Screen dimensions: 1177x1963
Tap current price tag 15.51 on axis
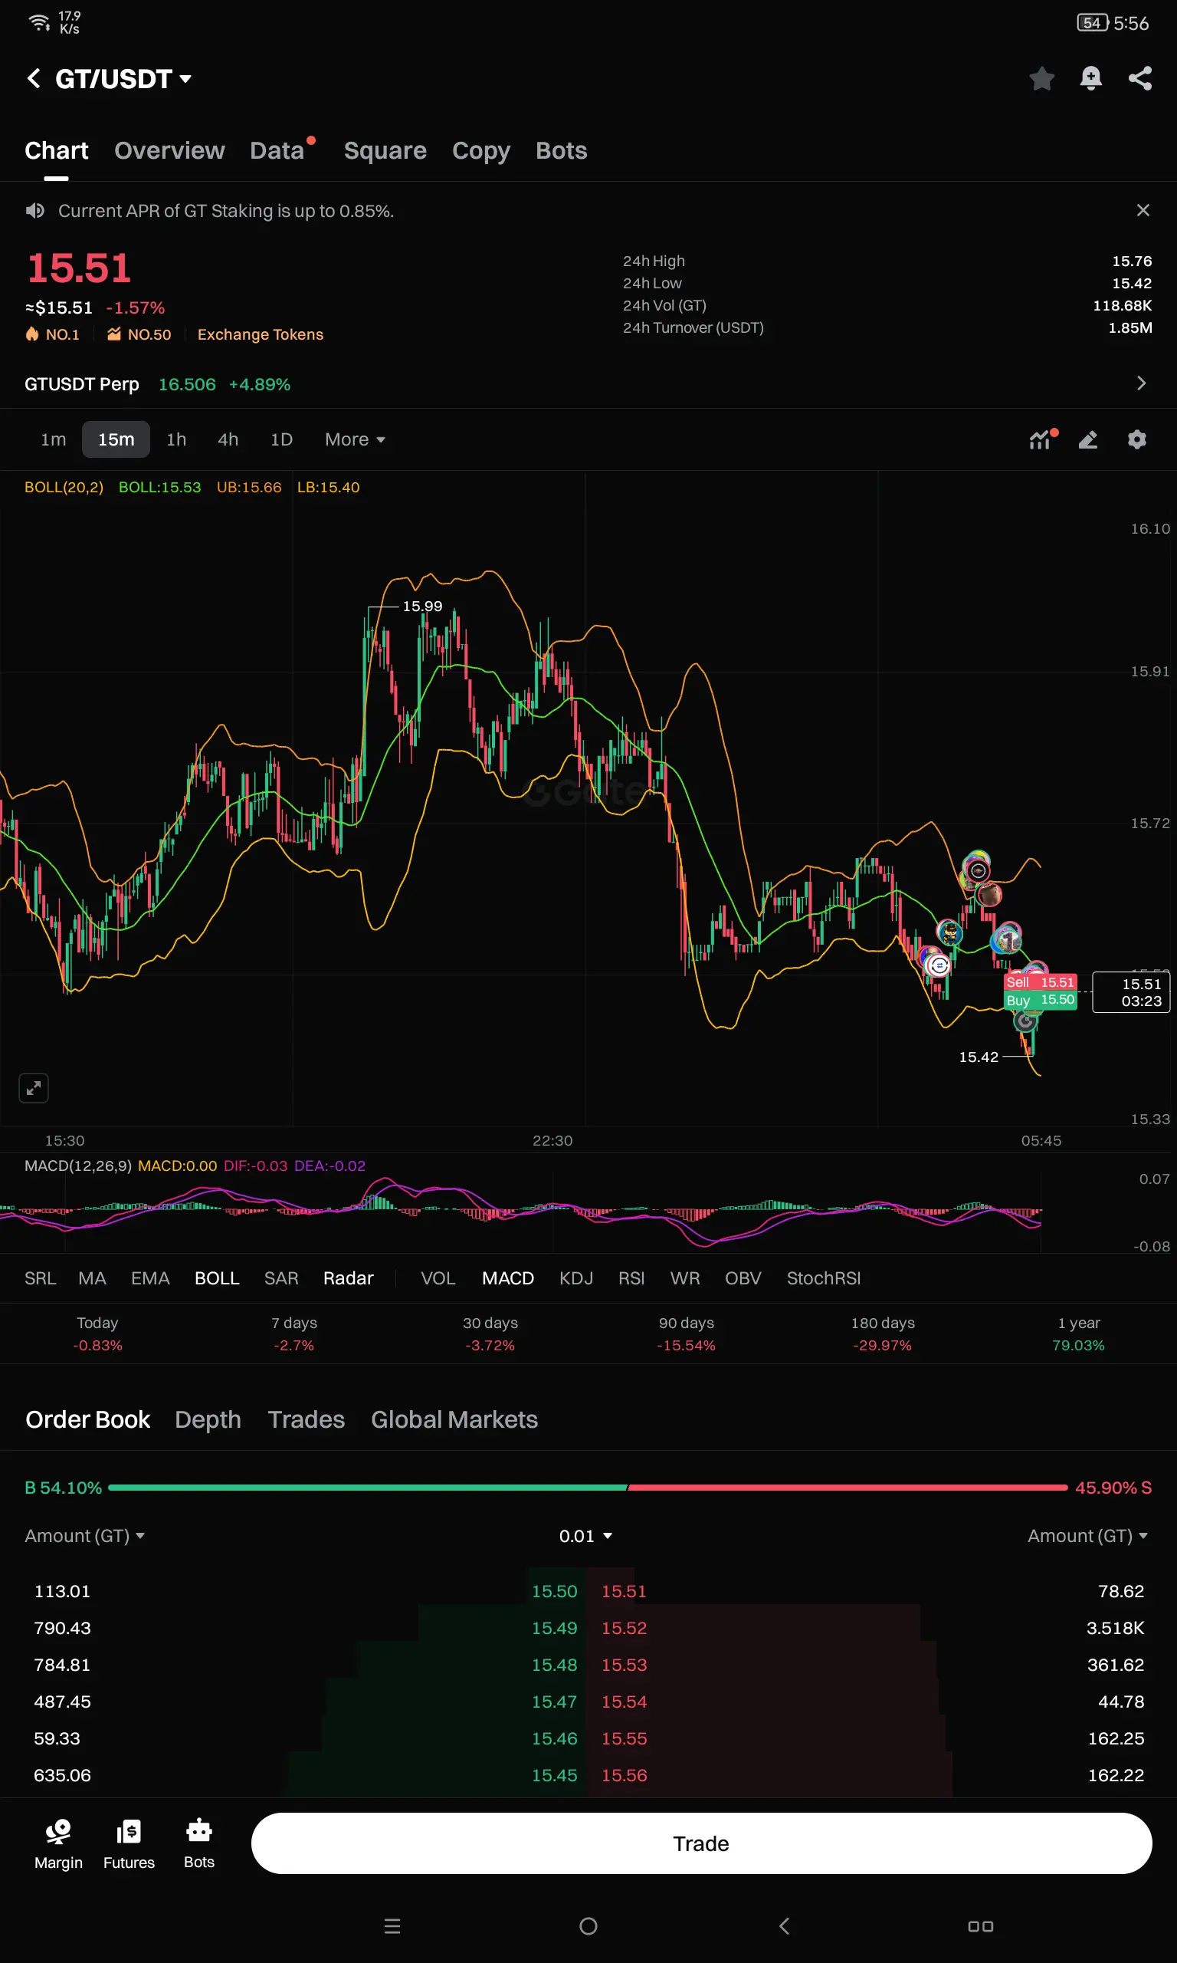pos(1131,991)
